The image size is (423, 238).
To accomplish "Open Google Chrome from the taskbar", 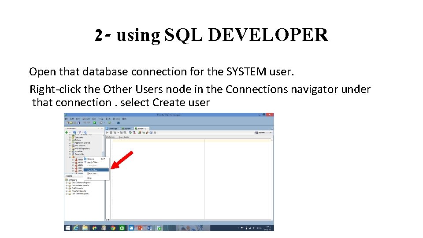I will (113, 228).
